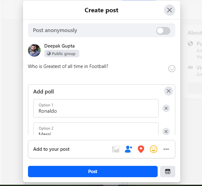Click the schedule post calendar icon
Viewport: 202px width, 186px height.
point(168,172)
